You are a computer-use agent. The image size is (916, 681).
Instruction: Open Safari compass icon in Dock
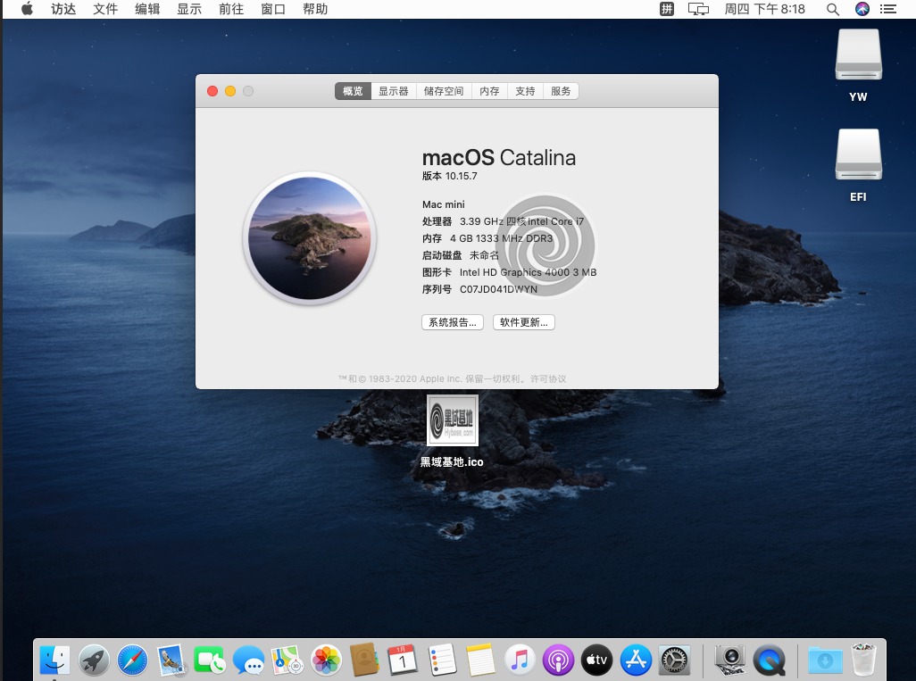click(133, 660)
